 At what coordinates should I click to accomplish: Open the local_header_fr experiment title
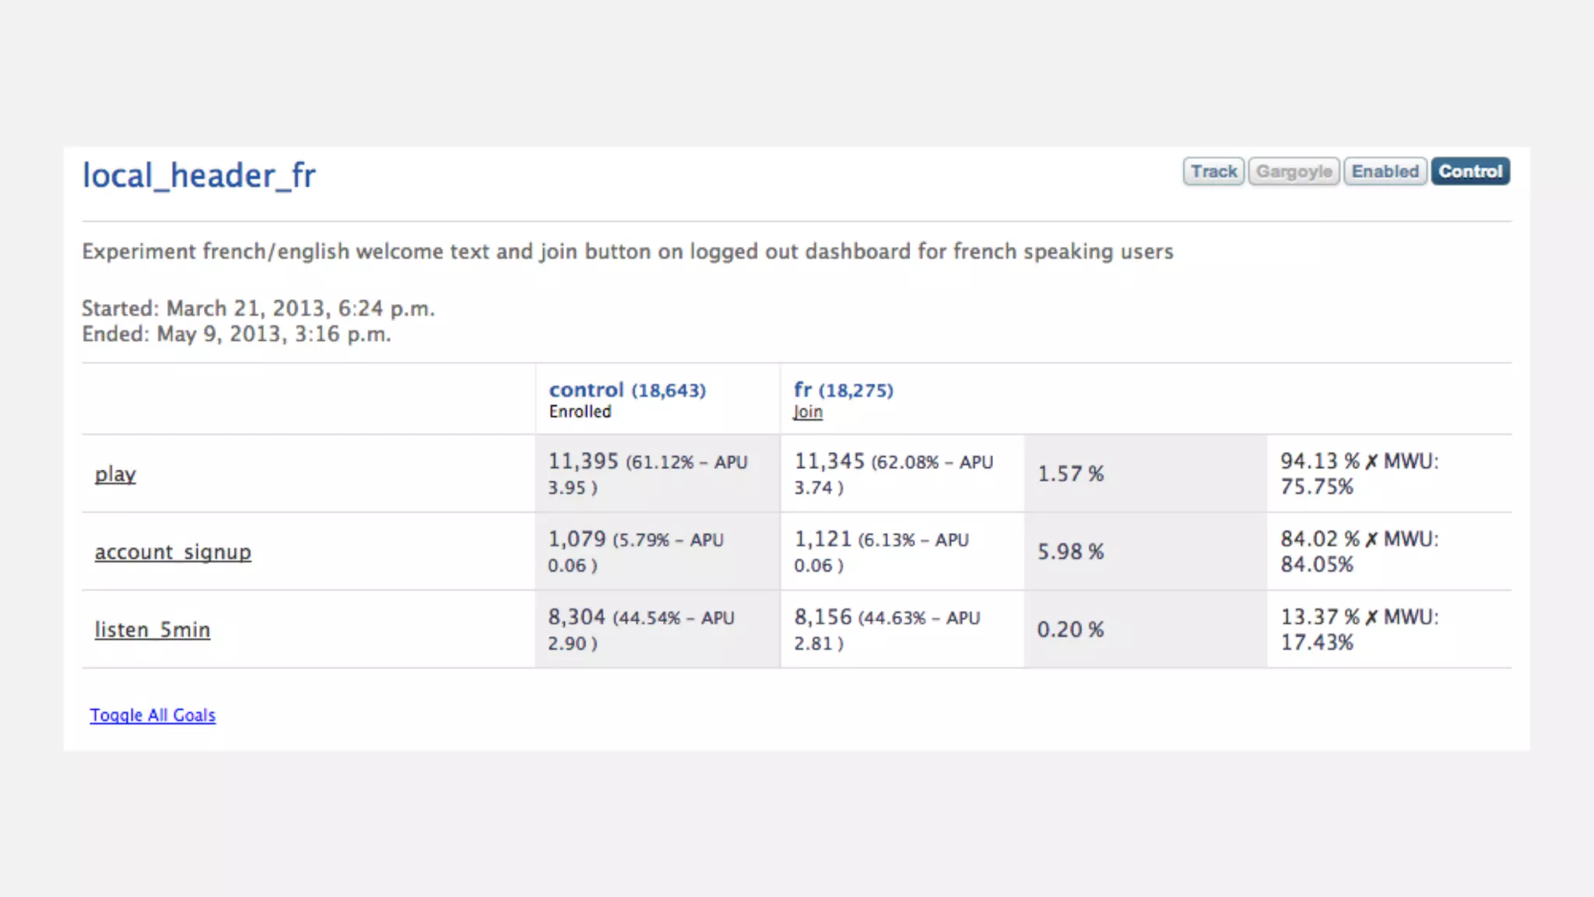[198, 176]
